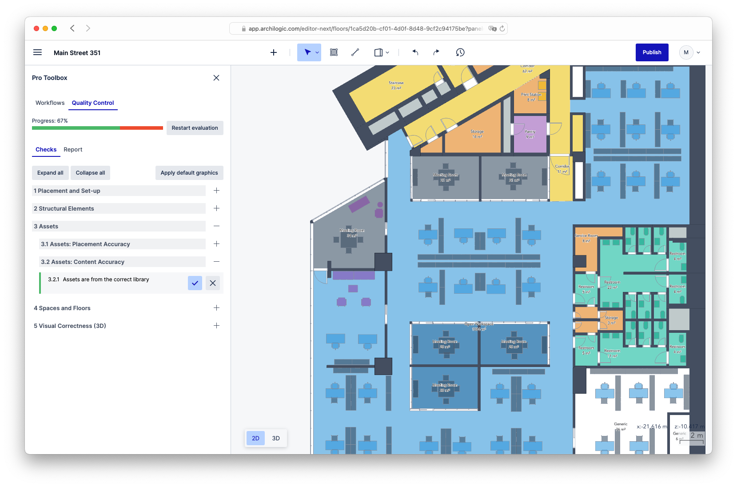Expand 2 Structural Elements section
Viewport: 737px width, 487px height.
216,208
